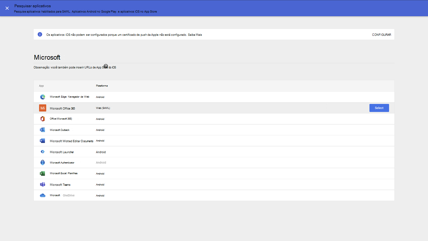The width and height of the screenshot is (428, 241).
Task: Click the Microsoft Excel app icon
Action: (x=43, y=174)
